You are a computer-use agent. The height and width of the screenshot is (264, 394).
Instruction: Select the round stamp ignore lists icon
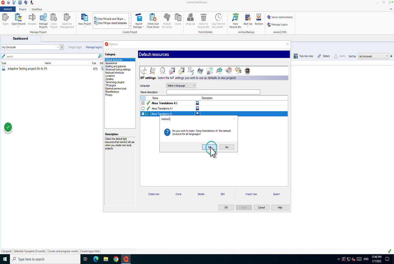[x=162, y=71]
